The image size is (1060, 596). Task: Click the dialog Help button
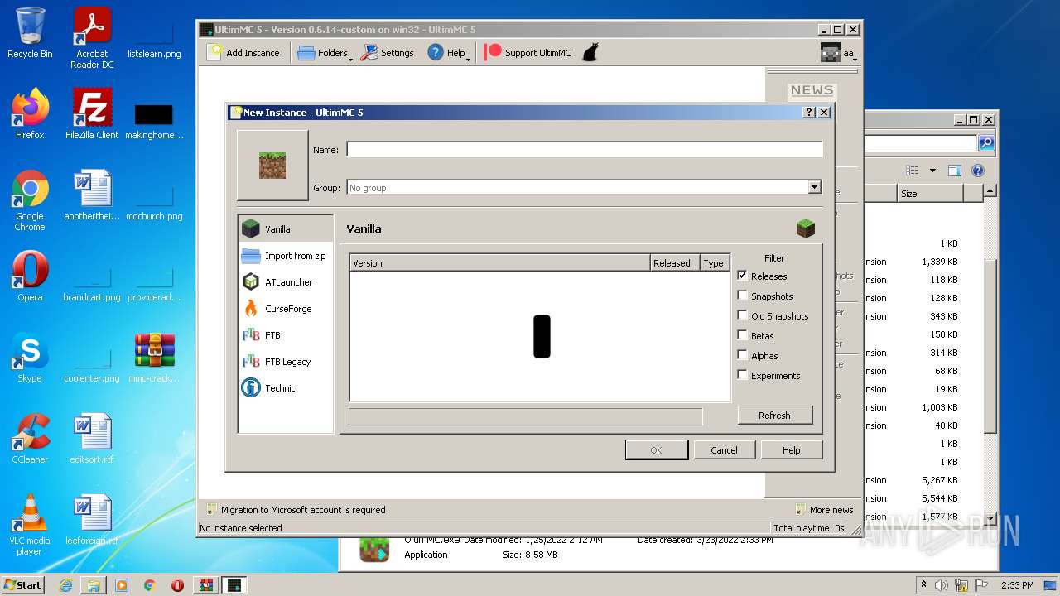coord(791,450)
